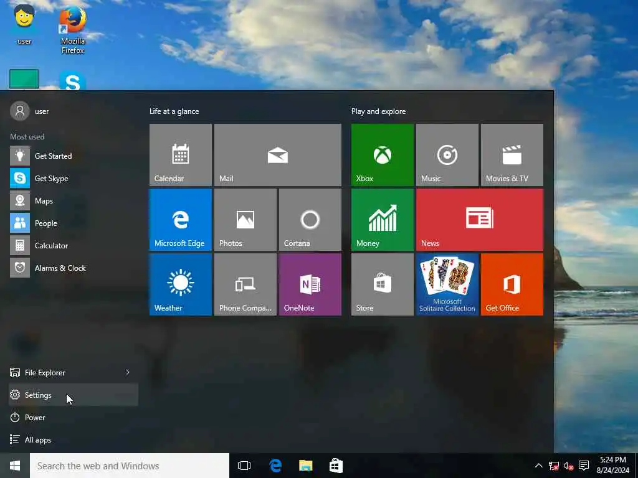Open Task View on the taskbar
Screen dimensions: 638x478
(244, 466)
